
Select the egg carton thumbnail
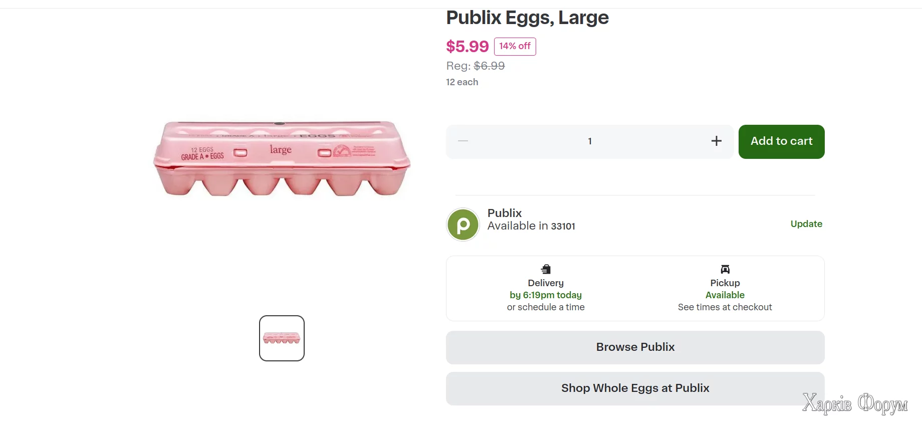tap(282, 338)
